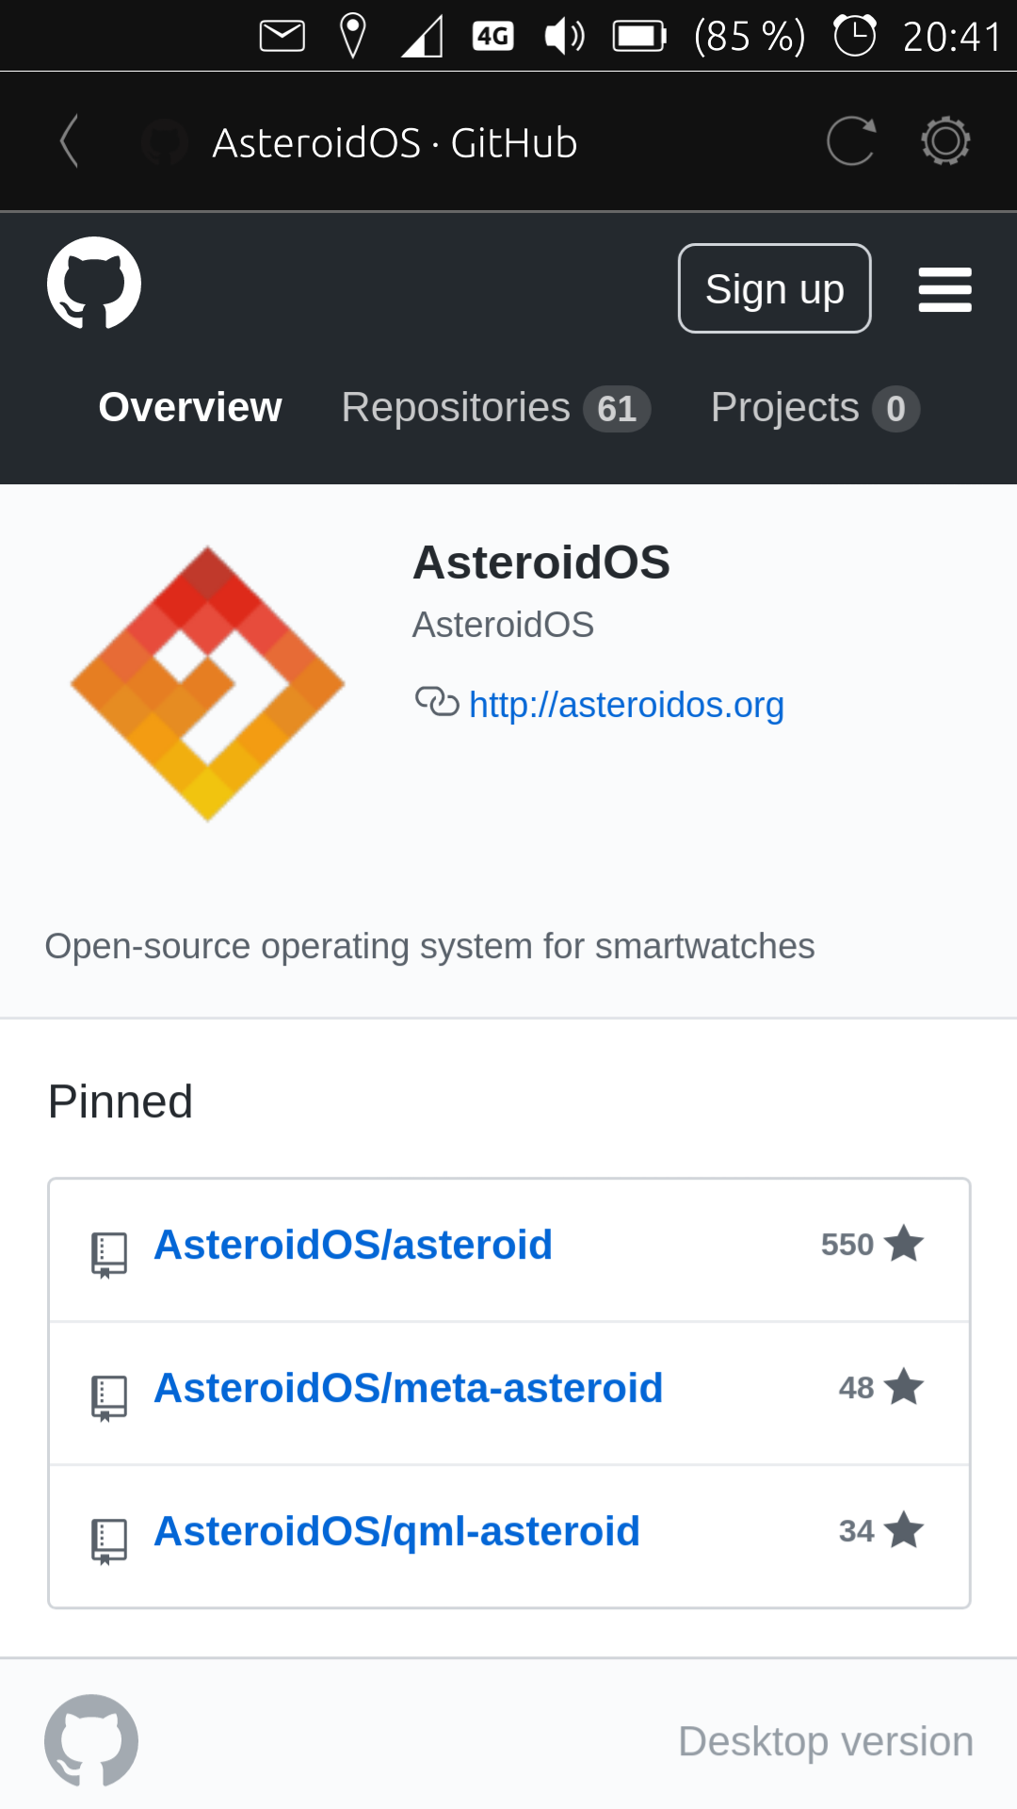Open browser settings gear icon

coord(945,141)
